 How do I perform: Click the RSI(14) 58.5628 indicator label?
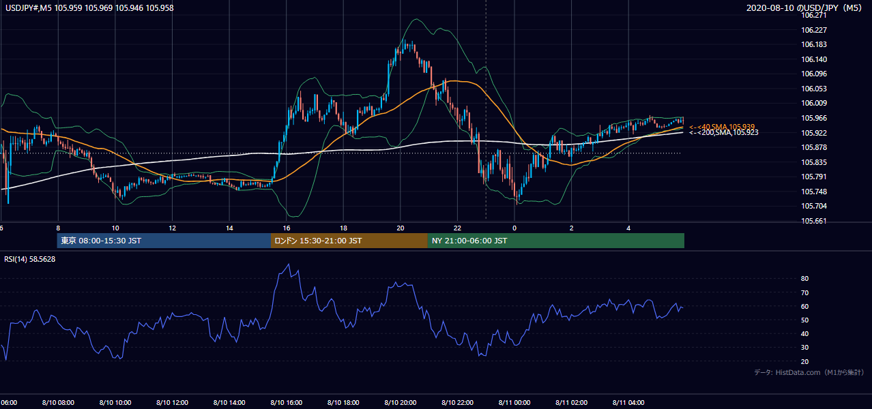[x=30, y=259]
